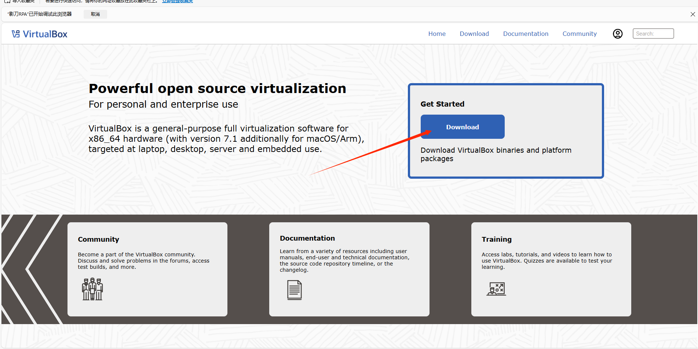Open the Community navigation item
Viewport: 698px width, 349px height.
(x=580, y=33)
